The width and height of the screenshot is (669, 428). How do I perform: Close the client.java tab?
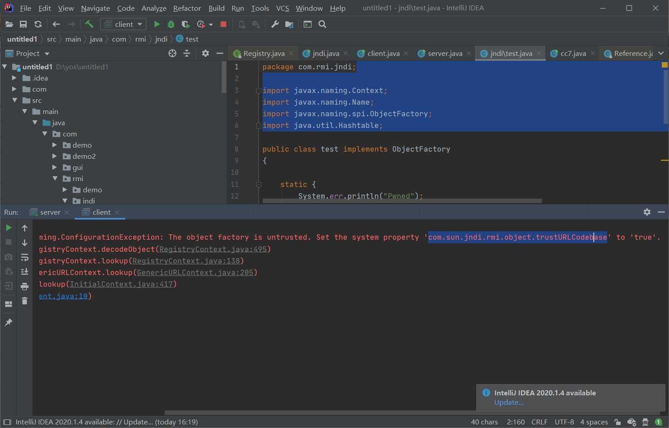point(406,53)
